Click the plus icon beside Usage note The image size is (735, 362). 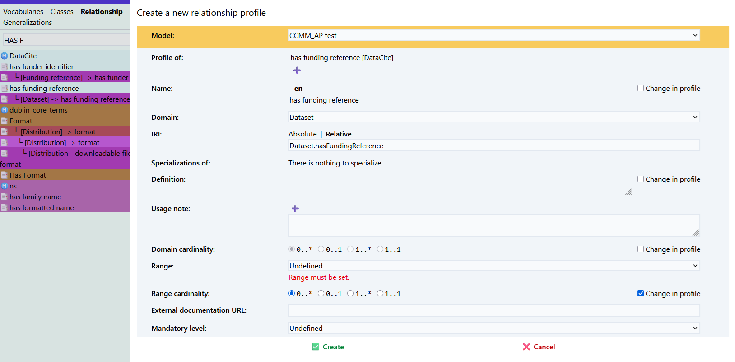(x=295, y=208)
